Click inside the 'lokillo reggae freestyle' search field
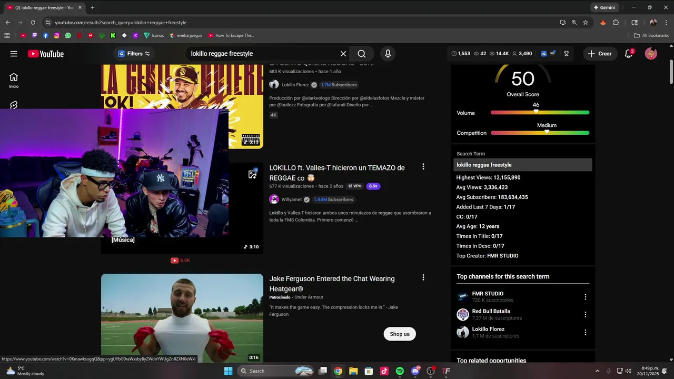The height and width of the screenshot is (379, 674). [263, 54]
